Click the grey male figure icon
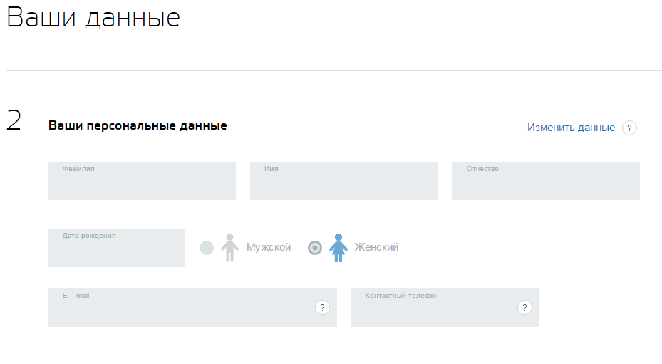Viewport: 662px width, 364px height. 229,248
